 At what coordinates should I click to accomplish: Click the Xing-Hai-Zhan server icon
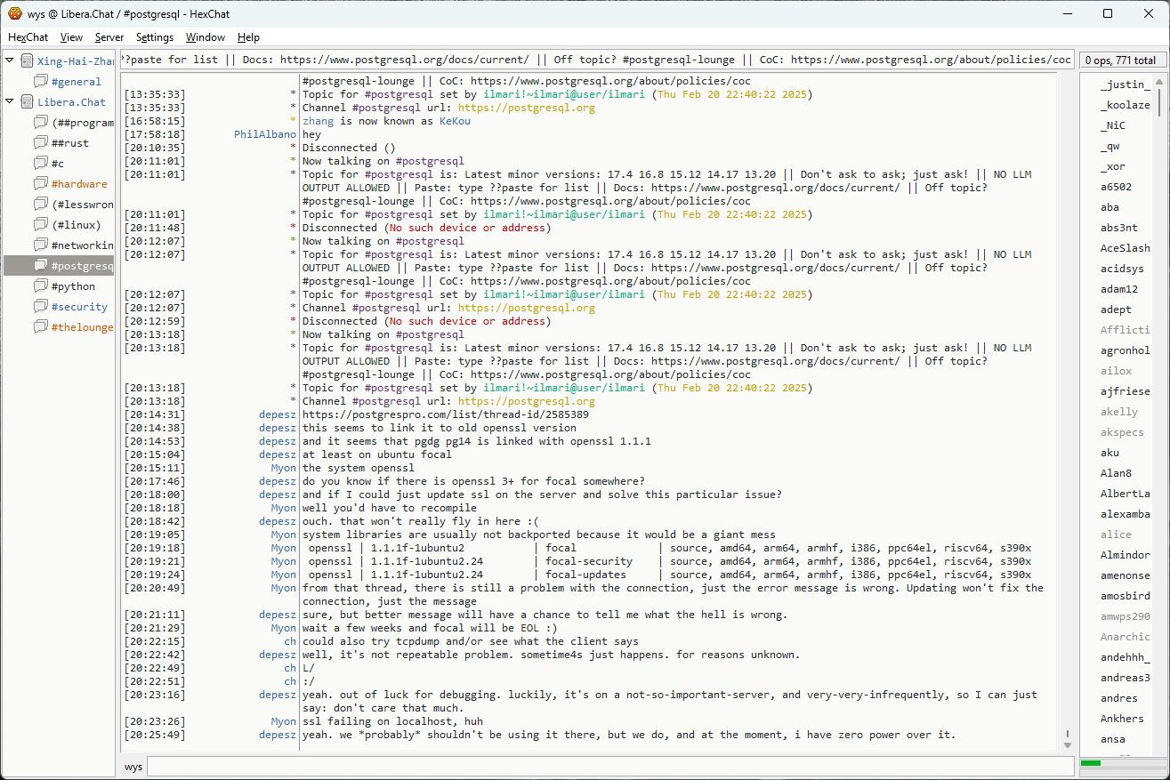click(x=27, y=61)
